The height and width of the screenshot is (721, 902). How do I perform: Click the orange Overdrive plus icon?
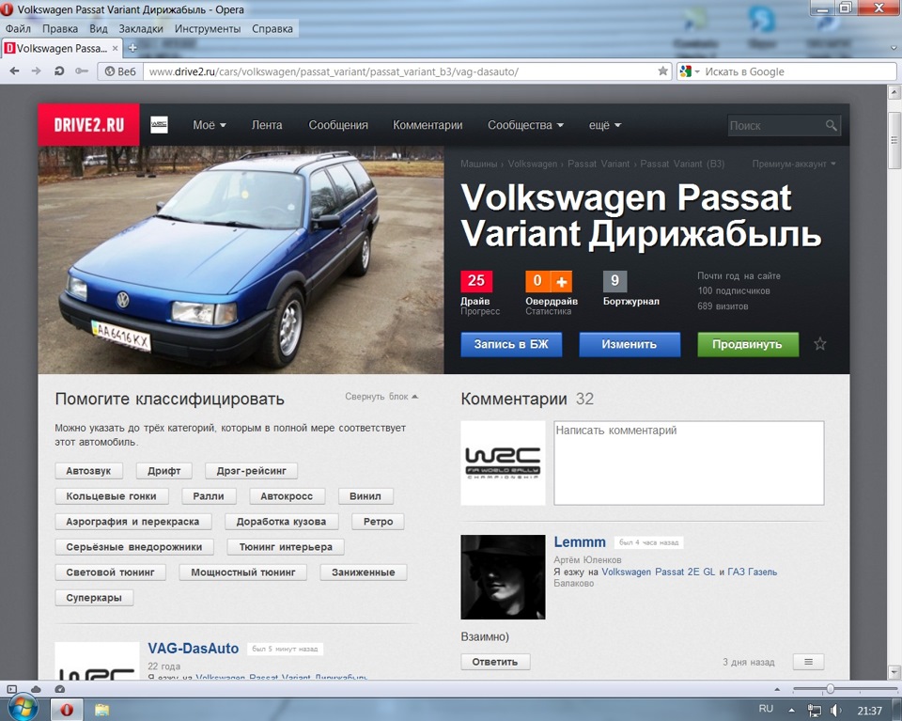[562, 281]
